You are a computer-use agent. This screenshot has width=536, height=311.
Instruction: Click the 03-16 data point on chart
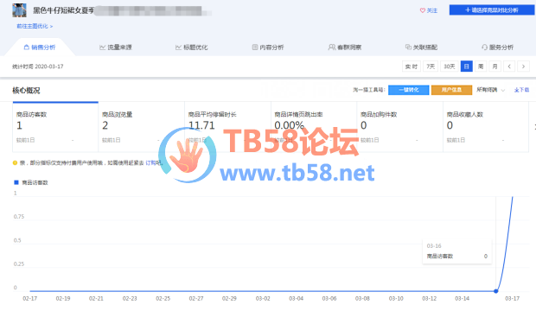point(495,291)
